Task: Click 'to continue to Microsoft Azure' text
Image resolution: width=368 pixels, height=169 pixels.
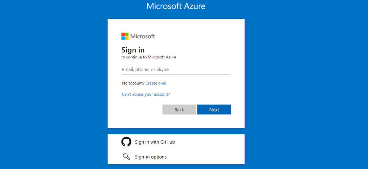Action: [x=149, y=57]
